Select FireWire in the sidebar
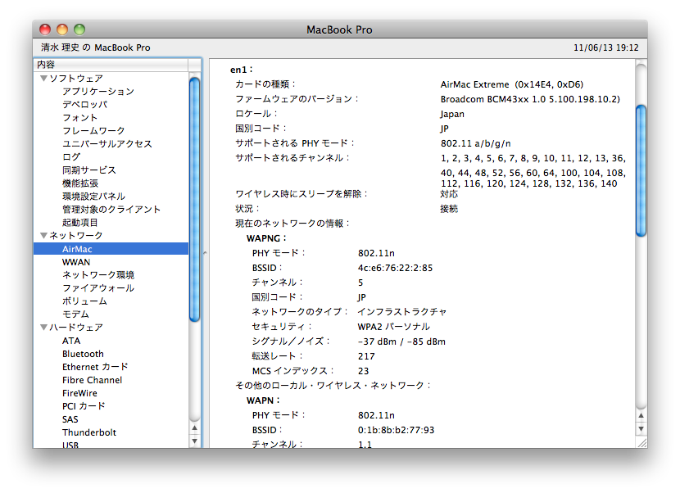 click(79, 393)
